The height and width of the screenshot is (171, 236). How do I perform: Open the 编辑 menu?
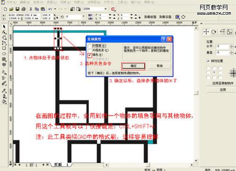tap(25, 2)
